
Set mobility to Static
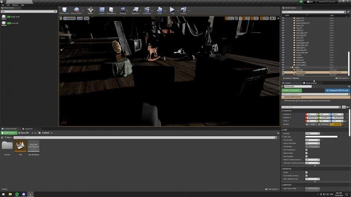coord(312,124)
